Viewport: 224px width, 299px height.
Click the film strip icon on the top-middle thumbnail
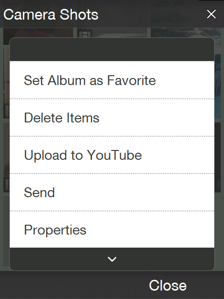(85, 34)
